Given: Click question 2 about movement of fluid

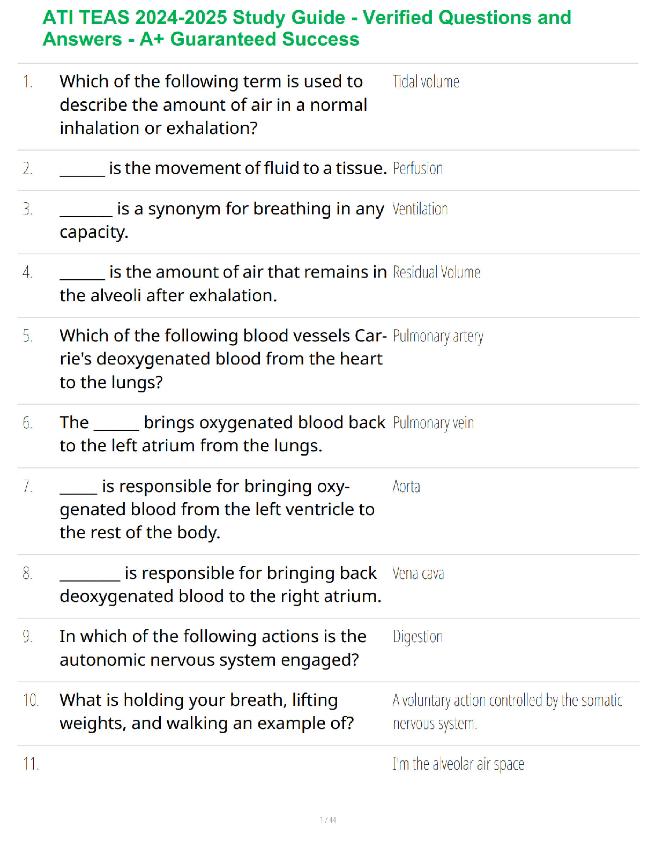Looking at the screenshot, I should [x=223, y=168].
